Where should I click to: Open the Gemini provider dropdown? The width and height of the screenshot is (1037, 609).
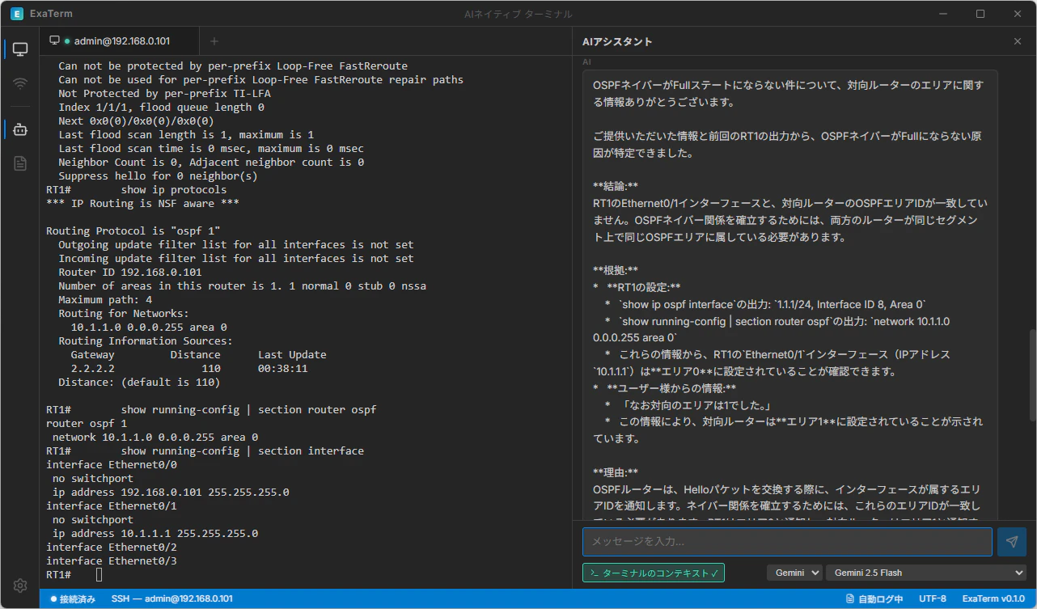click(x=794, y=573)
